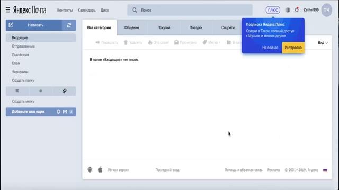Focus the Поиск search field
Image resolution: width=339 pixels, height=190 pixels.
tap(190, 10)
